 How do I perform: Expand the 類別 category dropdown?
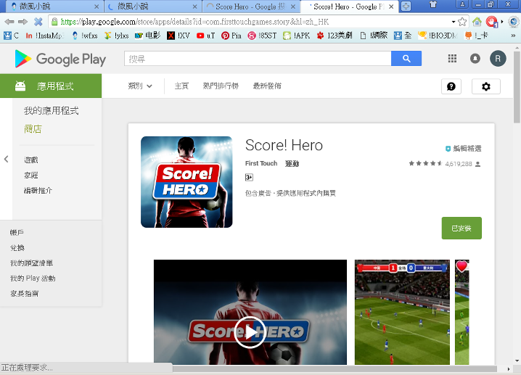[x=140, y=86]
